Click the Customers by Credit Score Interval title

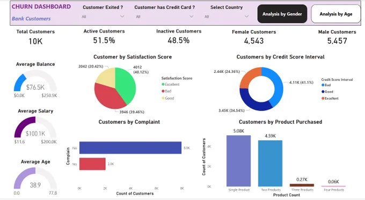point(281,57)
